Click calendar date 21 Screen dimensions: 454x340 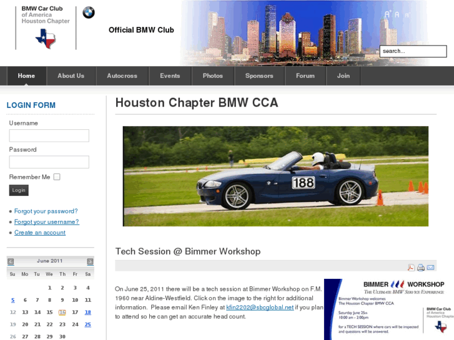(x=37, y=324)
